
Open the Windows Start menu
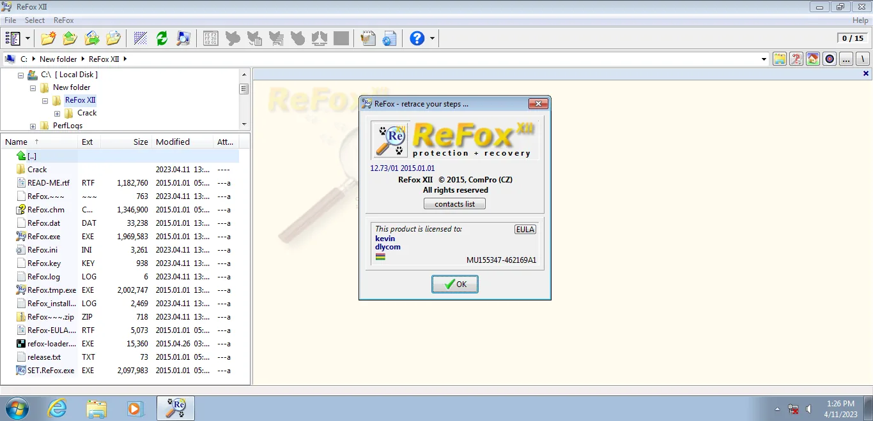(x=17, y=408)
